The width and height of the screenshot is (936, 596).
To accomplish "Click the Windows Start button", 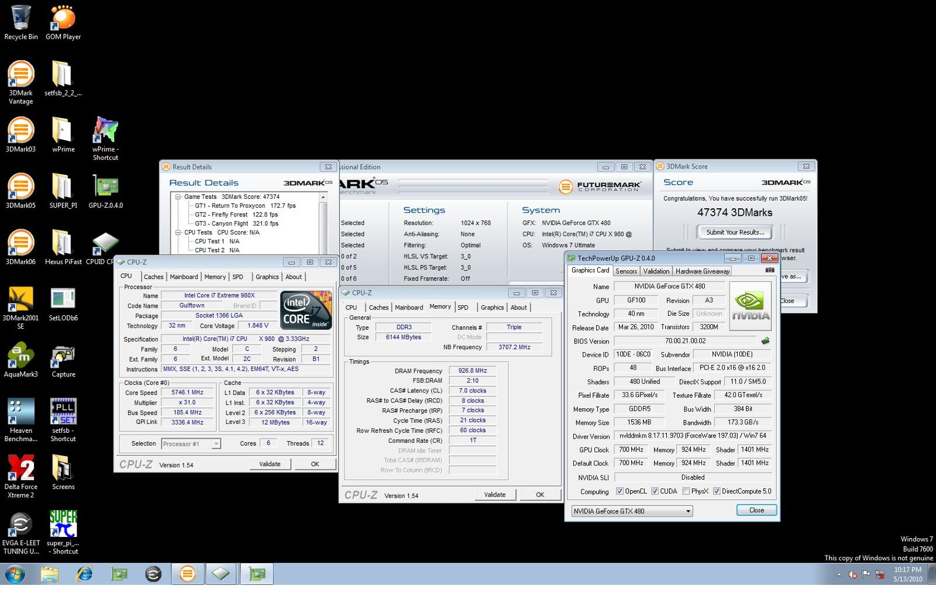I will (x=15, y=574).
